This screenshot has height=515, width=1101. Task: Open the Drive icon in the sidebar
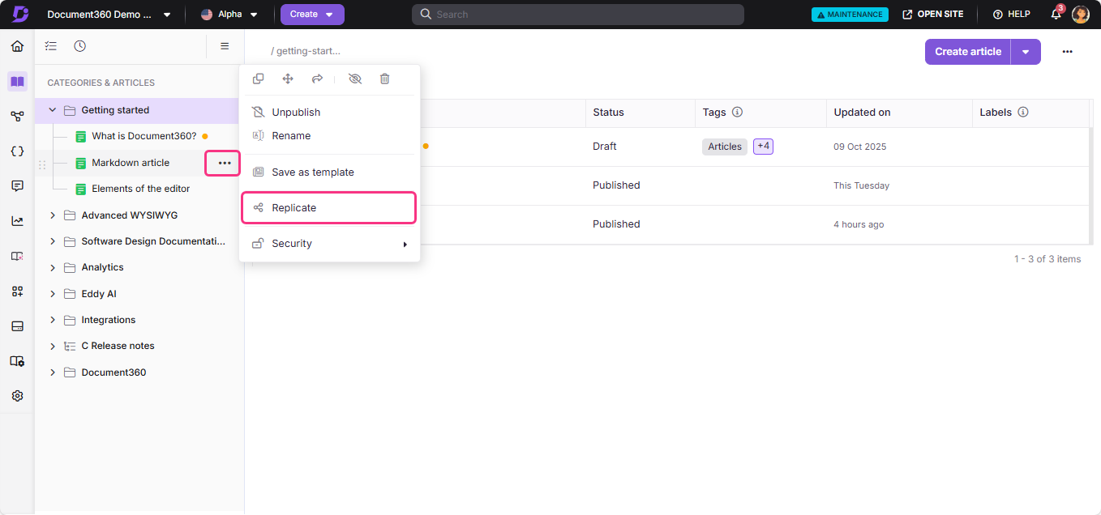click(x=17, y=326)
